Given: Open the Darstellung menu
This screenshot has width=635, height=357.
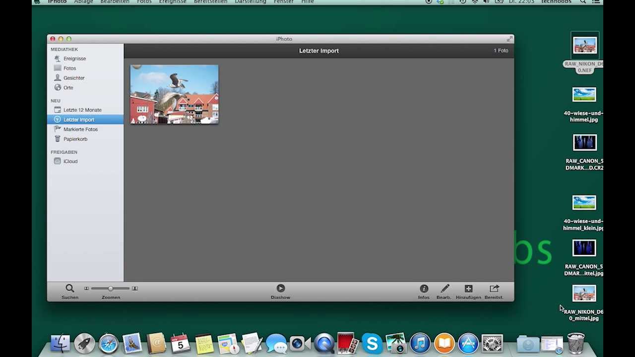Looking at the screenshot, I should (251, 2).
